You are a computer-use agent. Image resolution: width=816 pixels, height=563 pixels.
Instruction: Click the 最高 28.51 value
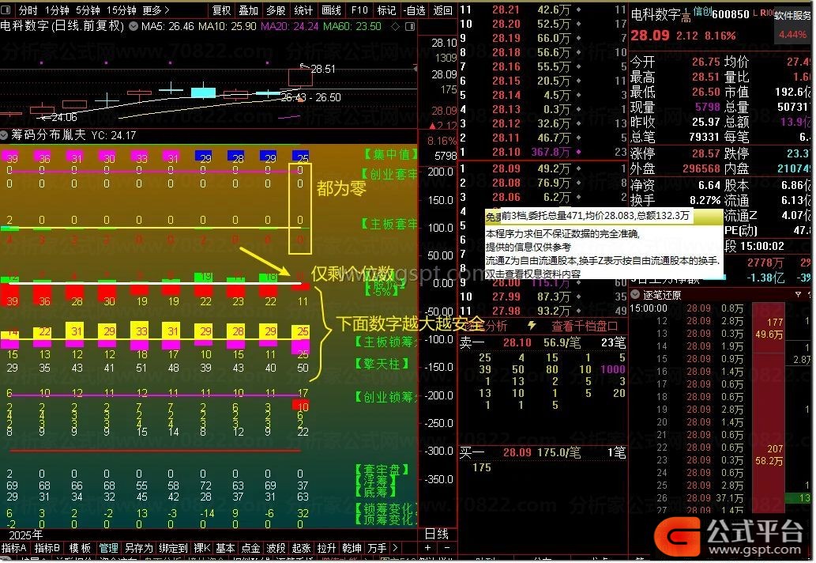coord(705,77)
